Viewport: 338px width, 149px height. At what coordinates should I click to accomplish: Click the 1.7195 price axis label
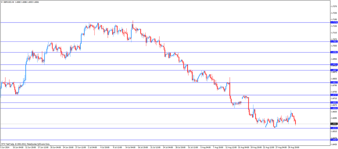334,19
